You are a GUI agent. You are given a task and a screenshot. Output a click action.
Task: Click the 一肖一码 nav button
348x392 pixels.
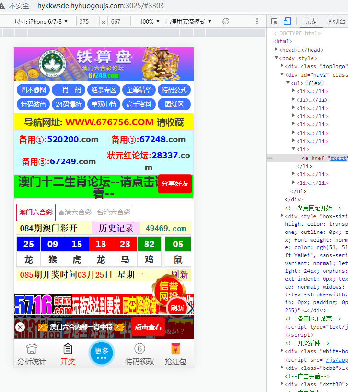pyautogui.click(x=69, y=90)
